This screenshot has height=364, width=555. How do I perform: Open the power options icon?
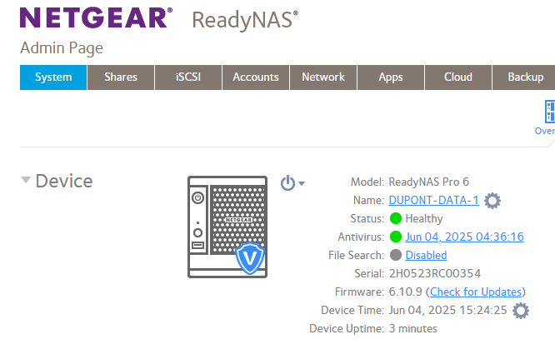[287, 183]
